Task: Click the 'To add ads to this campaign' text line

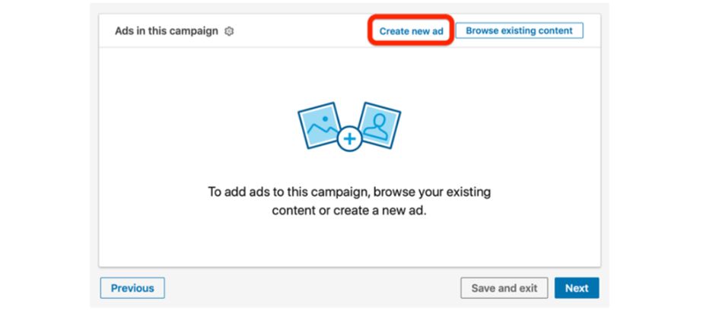Action: [x=350, y=192]
